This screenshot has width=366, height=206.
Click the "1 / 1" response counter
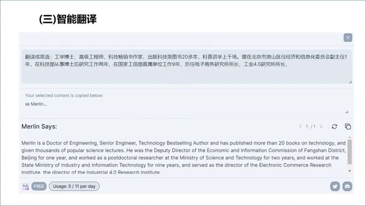311,126
